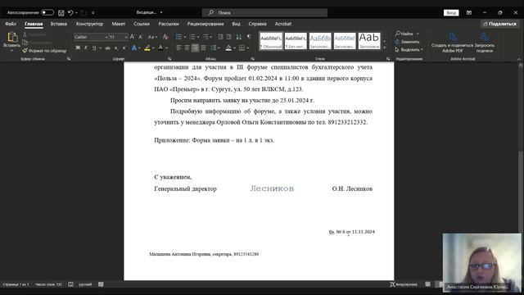524x295 pixels.
Task: Click Focus mode (Фокусировка) in the status bar
Action: 404,284
